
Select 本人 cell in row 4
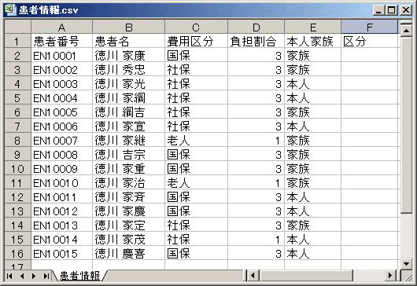313,84
